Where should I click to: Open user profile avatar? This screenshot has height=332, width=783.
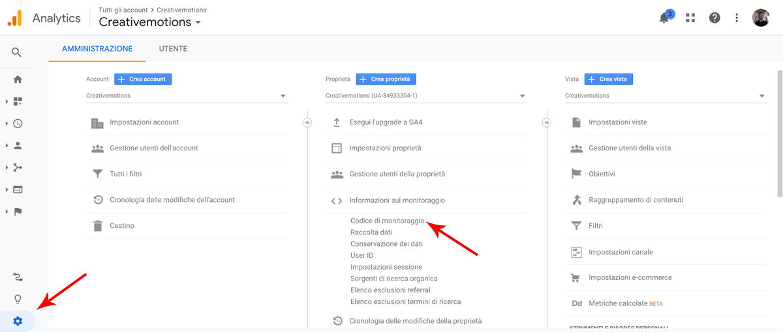[x=761, y=18]
